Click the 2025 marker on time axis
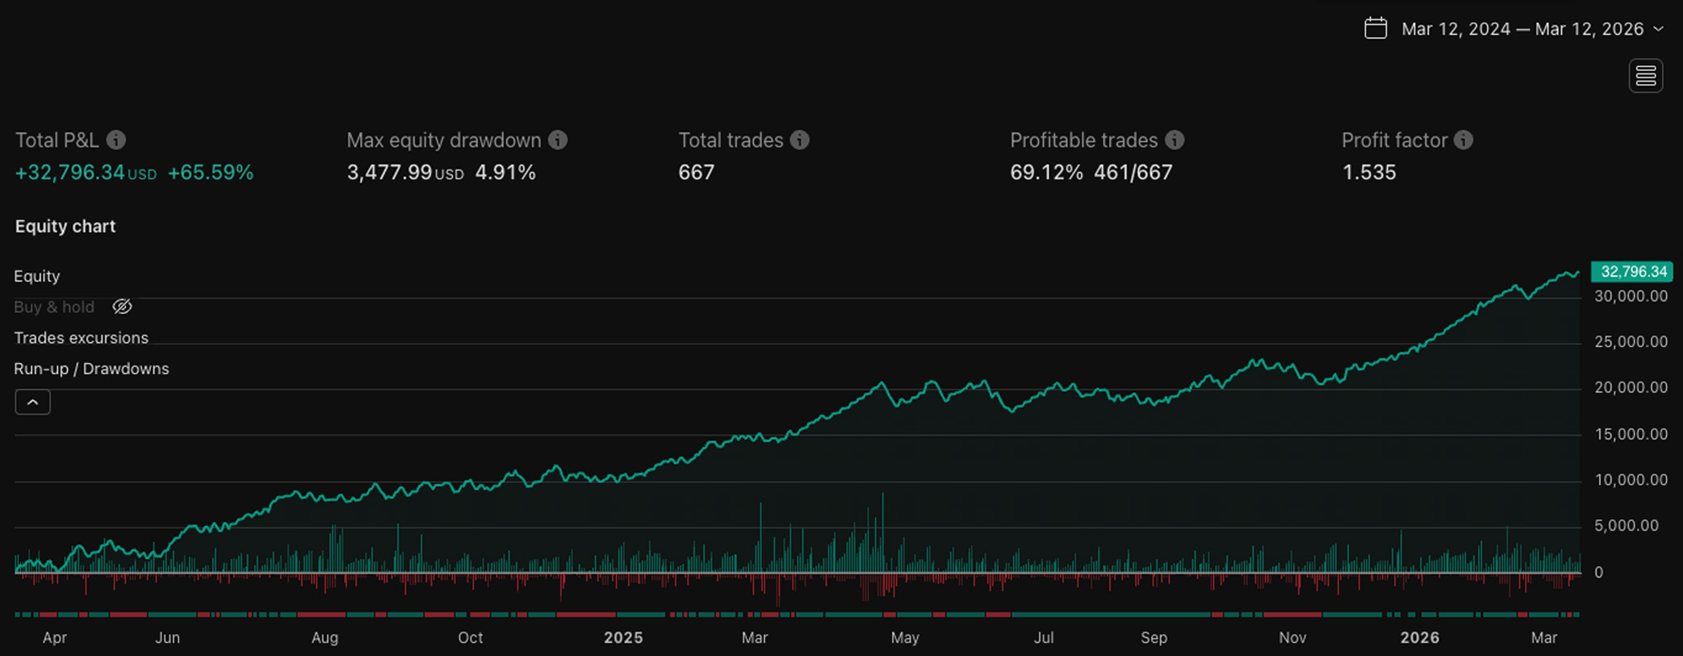Image resolution: width=1683 pixels, height=656 pixels. [x=623, y=637]
